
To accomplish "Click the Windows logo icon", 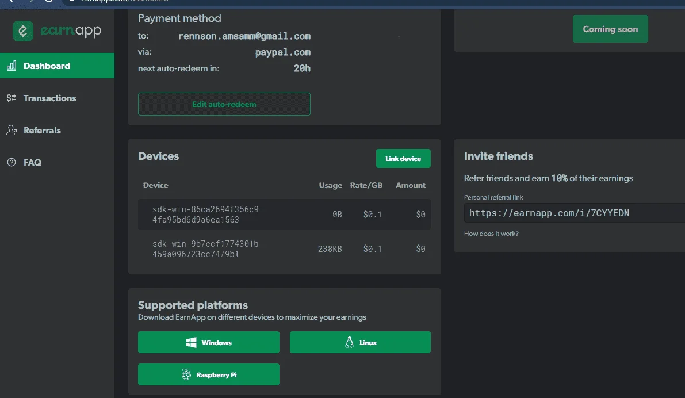I will tap(192, 343).
